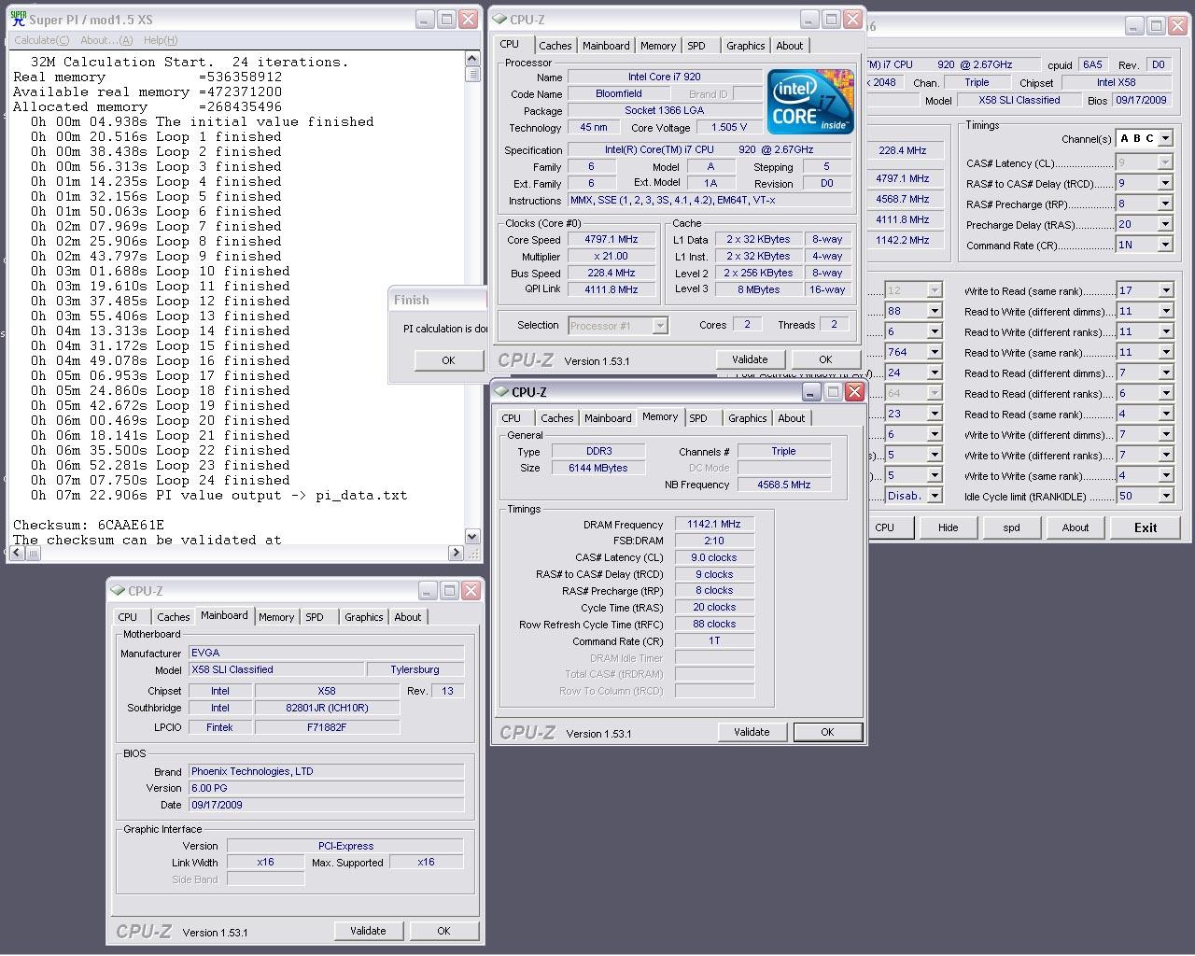Click the Hide button in the timings tool
Viewport: 1195px width, 956px height.
tap(948, 527)
